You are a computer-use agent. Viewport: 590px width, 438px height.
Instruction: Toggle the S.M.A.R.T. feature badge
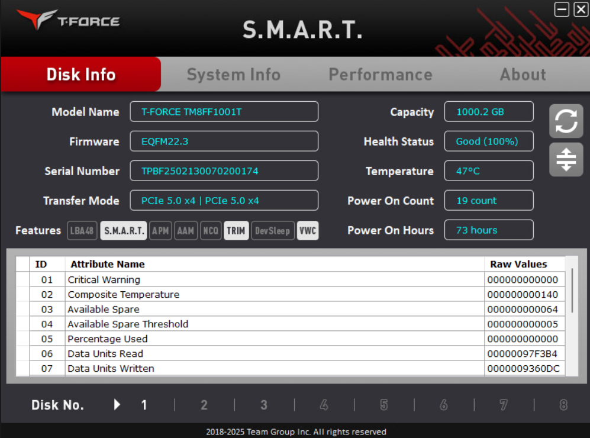click(123, 231)
